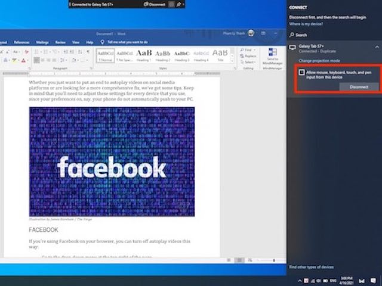Viewport: 382px width, 286px height.
Task: Click the Disconnect button in Connect panel
Action: click(359, 87)
